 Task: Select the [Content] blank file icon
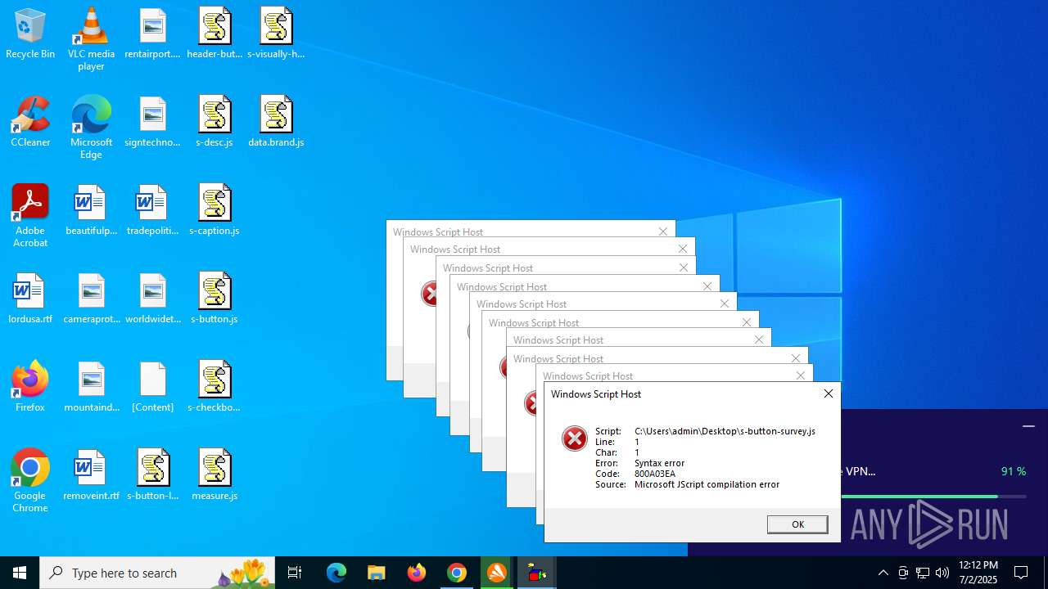click(x=153, y=388)
